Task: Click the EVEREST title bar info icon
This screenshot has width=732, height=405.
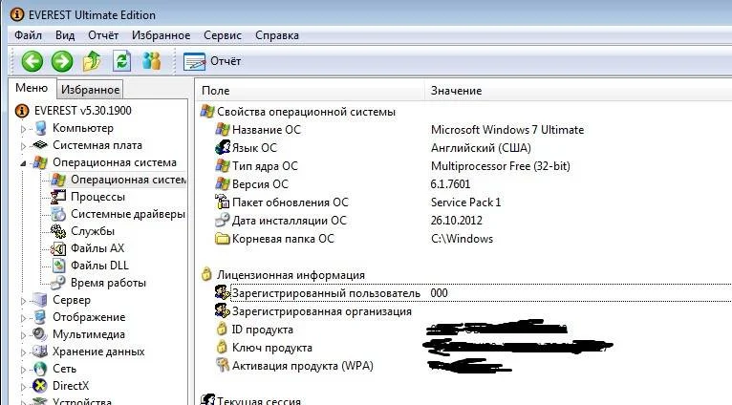Action: pyautogui.click(x=17, y=14)
